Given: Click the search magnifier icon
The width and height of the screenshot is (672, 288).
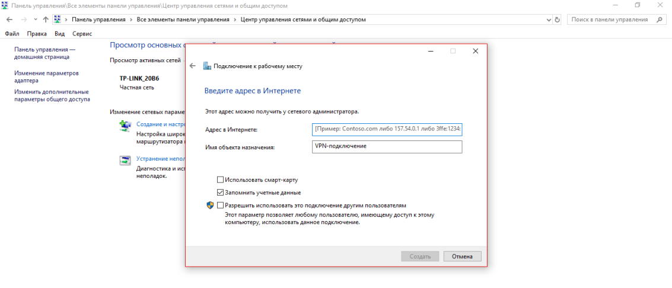Looking at the screenshot, I should pos(659,20).
